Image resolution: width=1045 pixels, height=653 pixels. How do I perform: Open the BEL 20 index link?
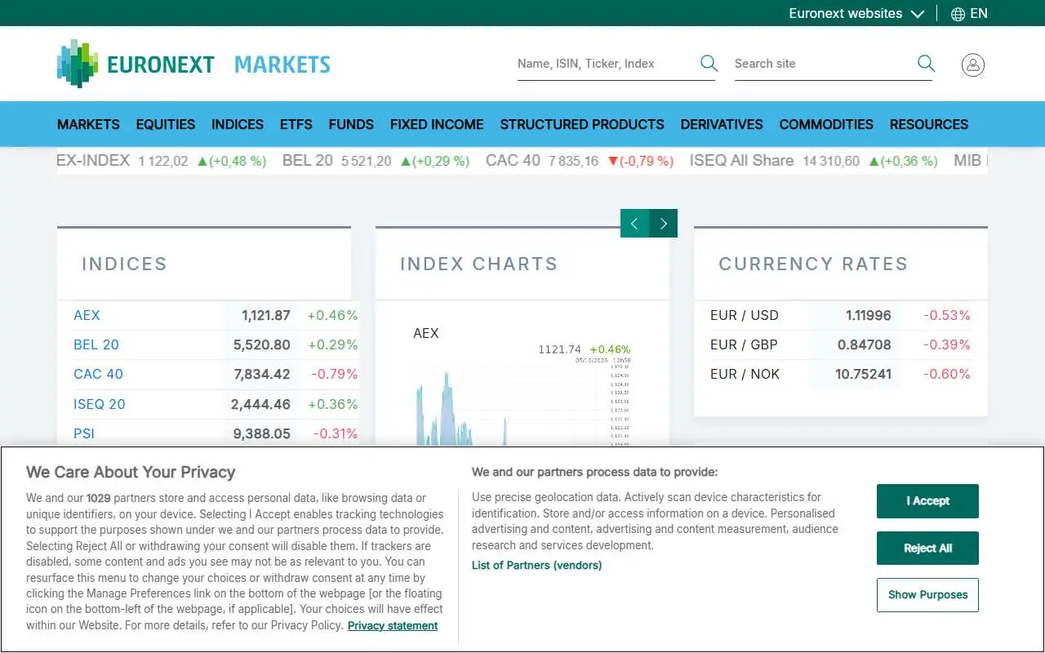(96, 344)
